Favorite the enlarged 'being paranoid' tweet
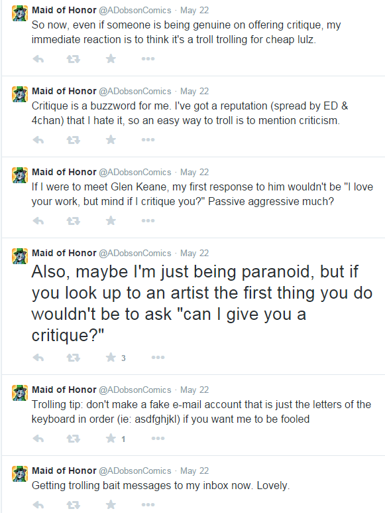 tap(111, 357)
